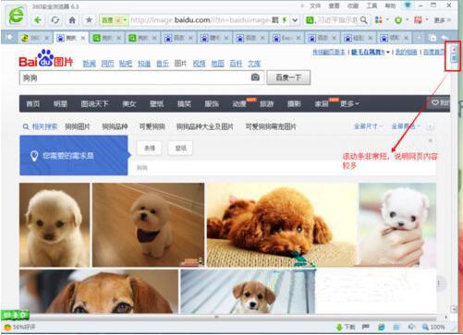Switch to the Exc Baidu tab
Image resolution: width=463 pixels, height=335 pixels.
pyautogui.click(x=286, y=38)
